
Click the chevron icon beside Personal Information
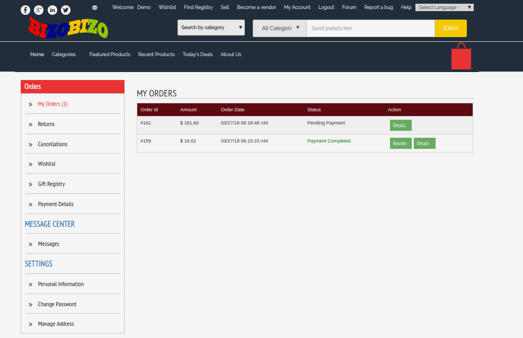(x=30, y=284)
